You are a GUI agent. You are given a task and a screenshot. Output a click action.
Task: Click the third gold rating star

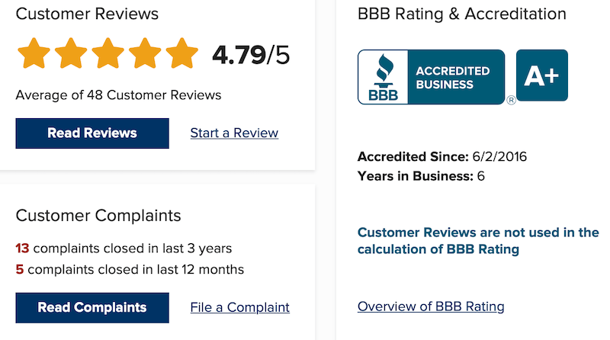(x=108, y=53)
